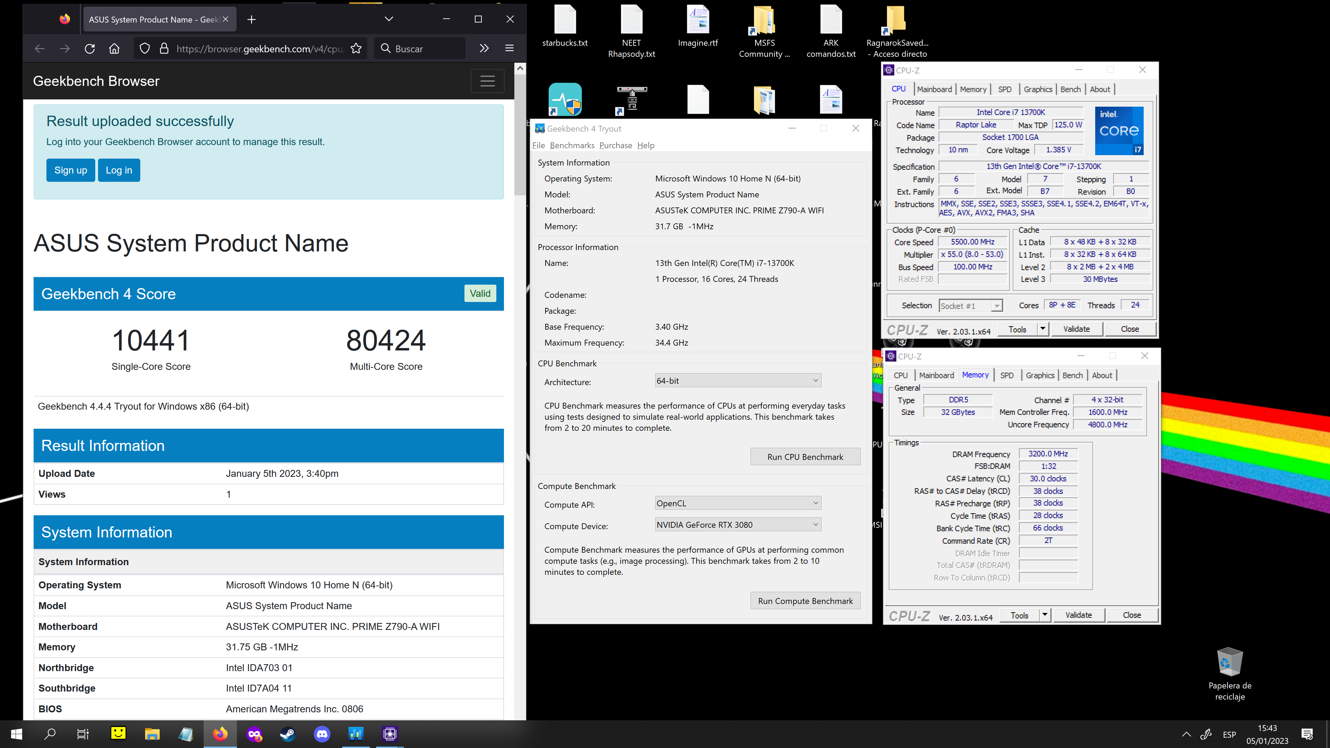Switch to CPU tab in lower CPU-Z
This screenshot has height=748, width=1330.
click(901, 375)
